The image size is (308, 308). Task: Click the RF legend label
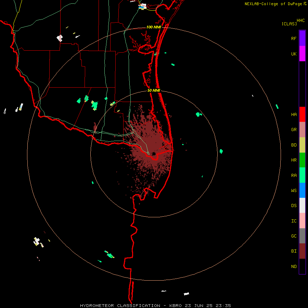294,39
